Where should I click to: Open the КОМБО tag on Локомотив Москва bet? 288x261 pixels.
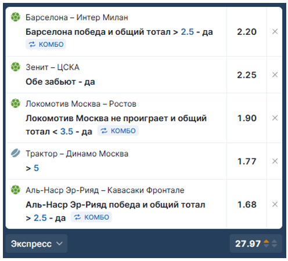click(x=118, y=130)
